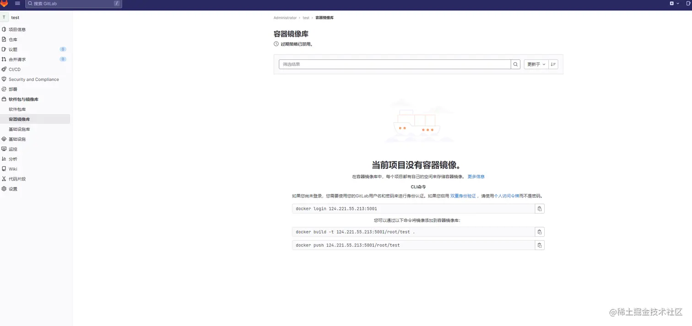Click the 部署 deployments icon
This screenshot has height=326, width=692.
pyautogui.click(x=4, y=89)
